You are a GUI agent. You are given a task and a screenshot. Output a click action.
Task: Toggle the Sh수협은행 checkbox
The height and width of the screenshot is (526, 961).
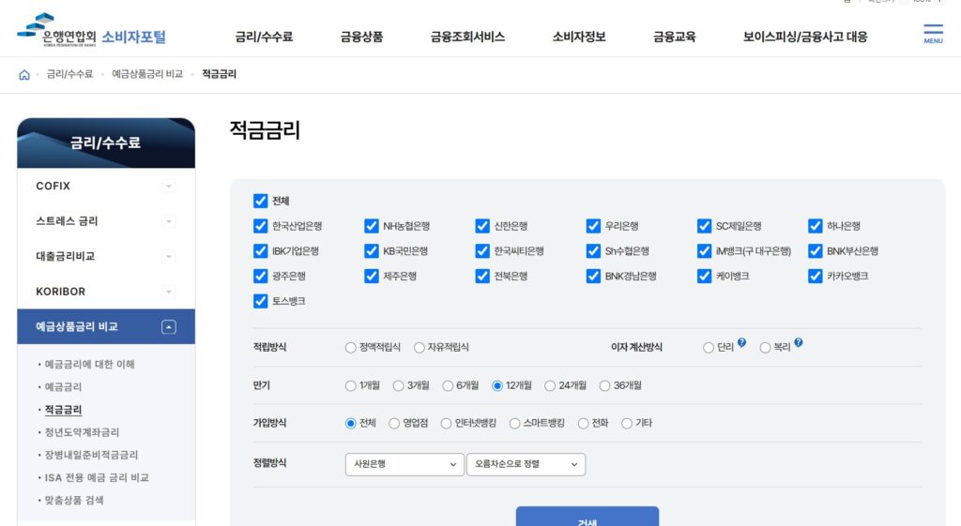[593, 251]
